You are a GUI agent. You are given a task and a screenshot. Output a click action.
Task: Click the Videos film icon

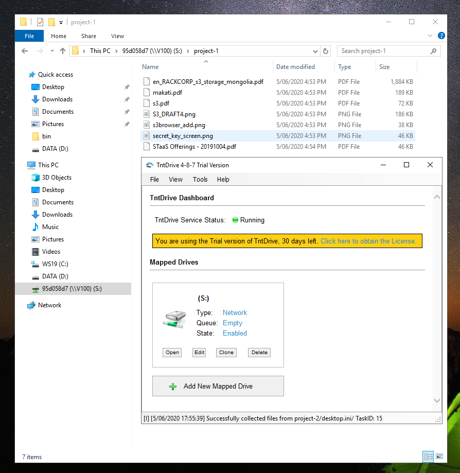[36, 252]
